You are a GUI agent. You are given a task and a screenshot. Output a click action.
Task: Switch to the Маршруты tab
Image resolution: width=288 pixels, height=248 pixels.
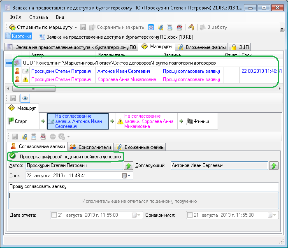[x=157, y=46]
